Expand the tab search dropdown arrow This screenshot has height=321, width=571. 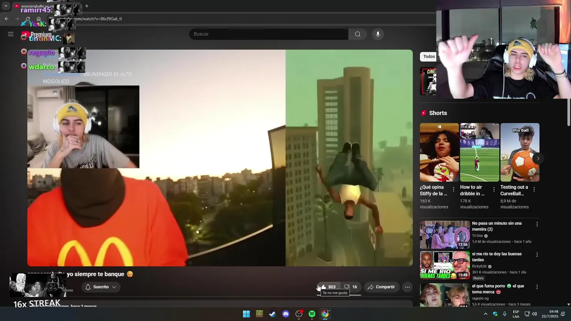pos(6,6)
